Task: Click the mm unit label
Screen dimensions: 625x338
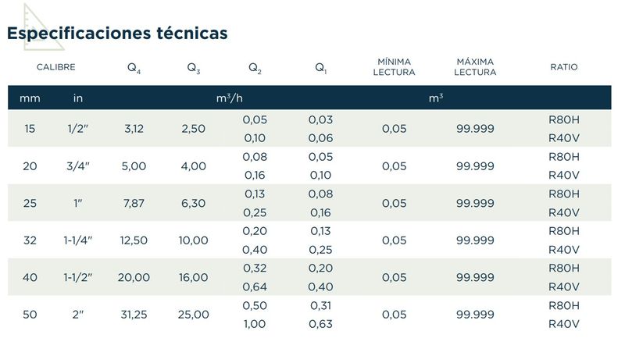Action: pos(30,98)
